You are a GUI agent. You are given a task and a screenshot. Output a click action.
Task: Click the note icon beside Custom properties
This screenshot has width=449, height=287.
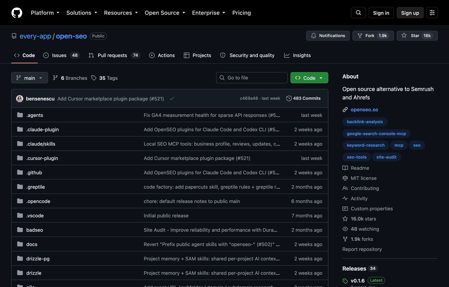(x=345, y=209)
